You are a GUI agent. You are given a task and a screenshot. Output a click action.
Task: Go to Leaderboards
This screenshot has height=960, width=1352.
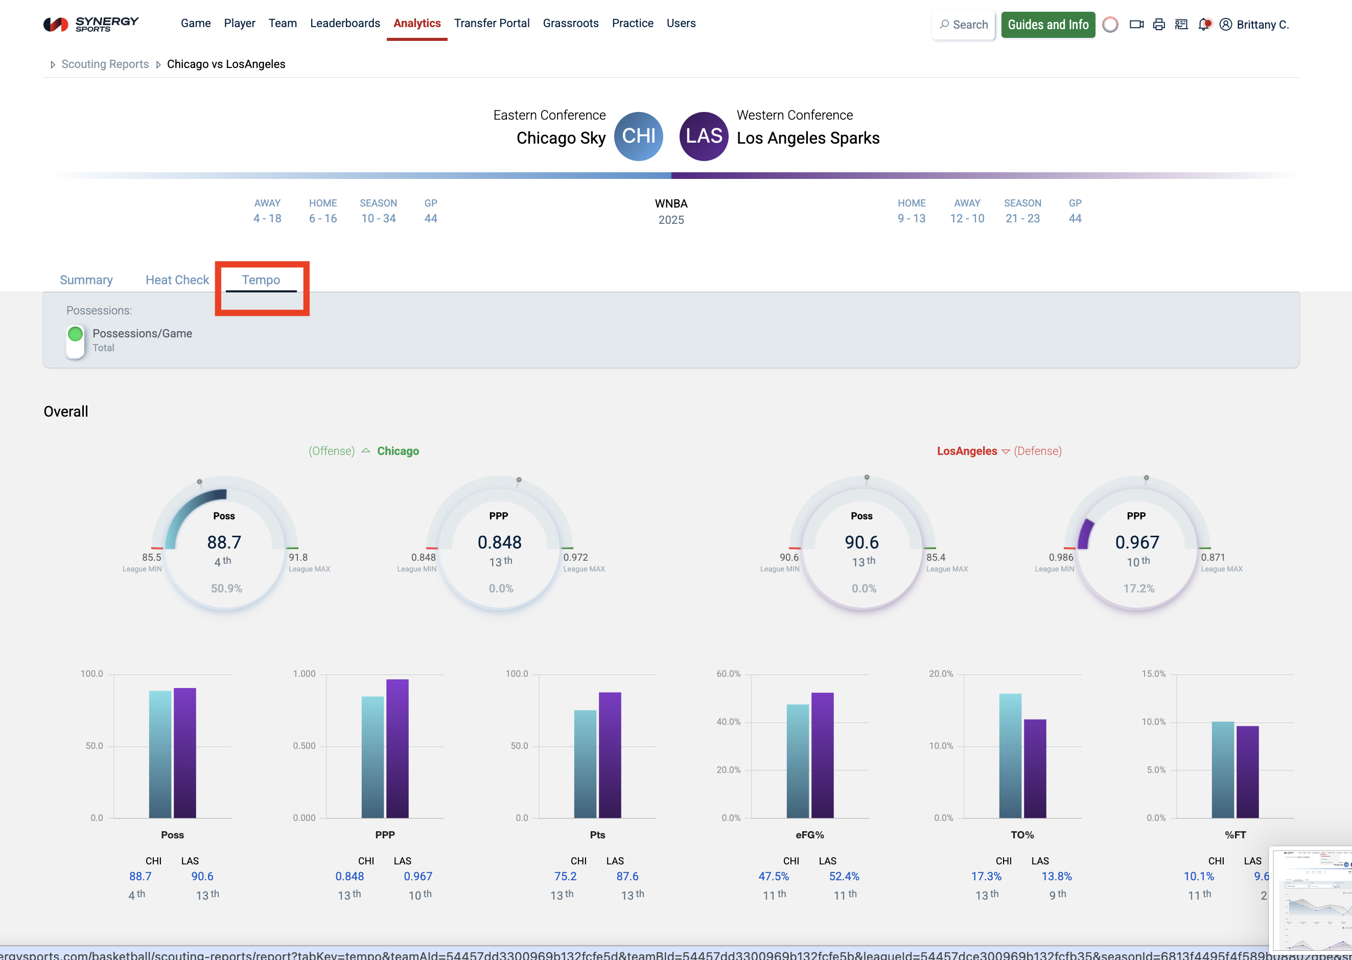(x=345, y=23)
